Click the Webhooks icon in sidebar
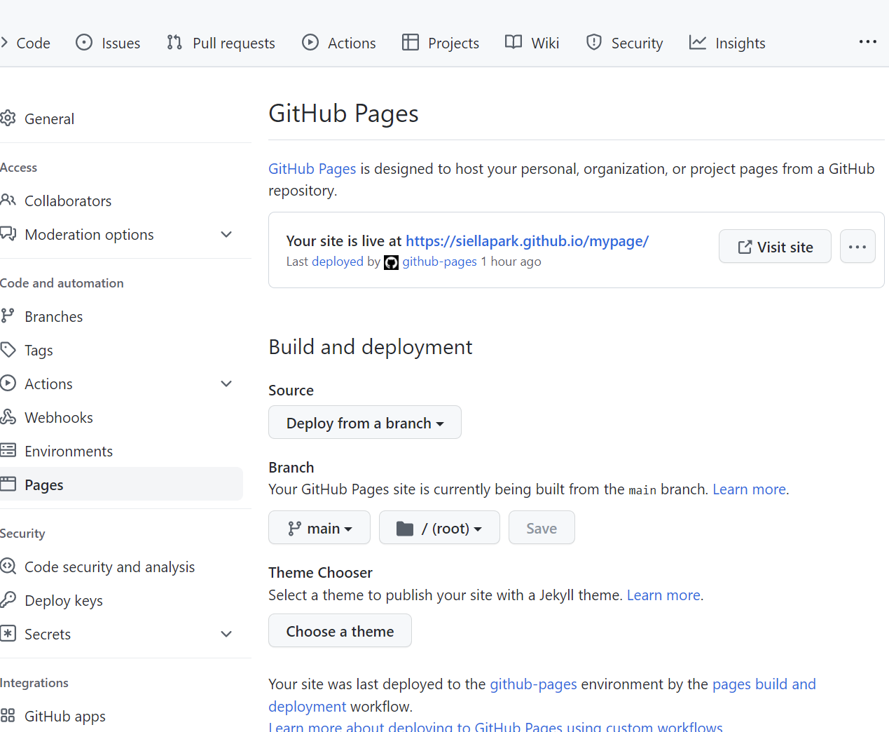 coord(8,416)
